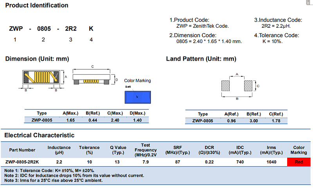Select the K tolerance letter in part code
The image size is (313, 192).
91,29
